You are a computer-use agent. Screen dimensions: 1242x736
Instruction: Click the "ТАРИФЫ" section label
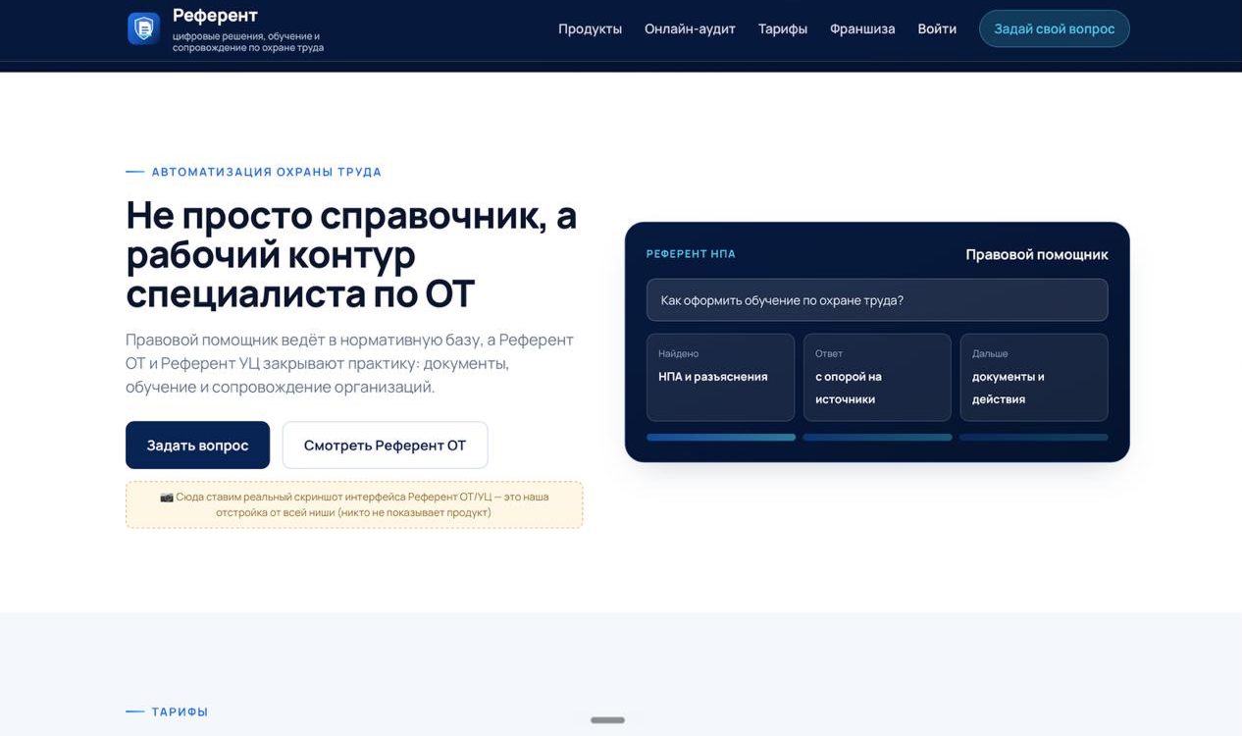(x=180, y=711)
